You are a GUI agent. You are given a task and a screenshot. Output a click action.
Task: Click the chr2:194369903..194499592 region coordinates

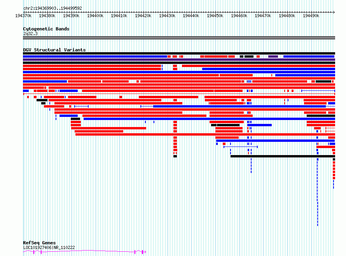[52, 8]
